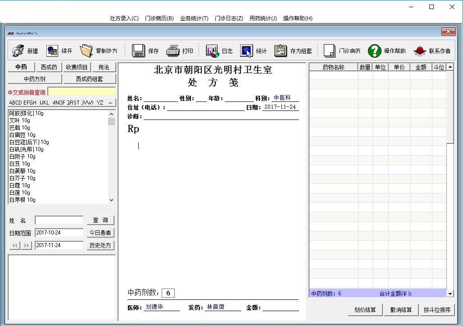Screen dimensions: 463x326
Task: Click the 按斗位排序 button
Action: tap(437, 310)
